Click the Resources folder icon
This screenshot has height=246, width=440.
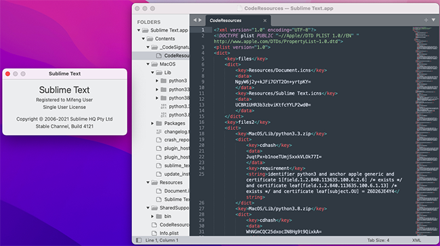pos(154,182)
